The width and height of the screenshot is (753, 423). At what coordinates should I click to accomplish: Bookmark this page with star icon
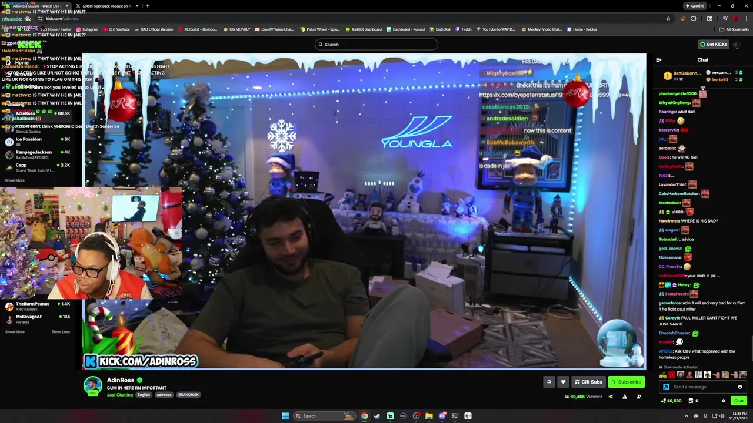click(x=668, y=18)
